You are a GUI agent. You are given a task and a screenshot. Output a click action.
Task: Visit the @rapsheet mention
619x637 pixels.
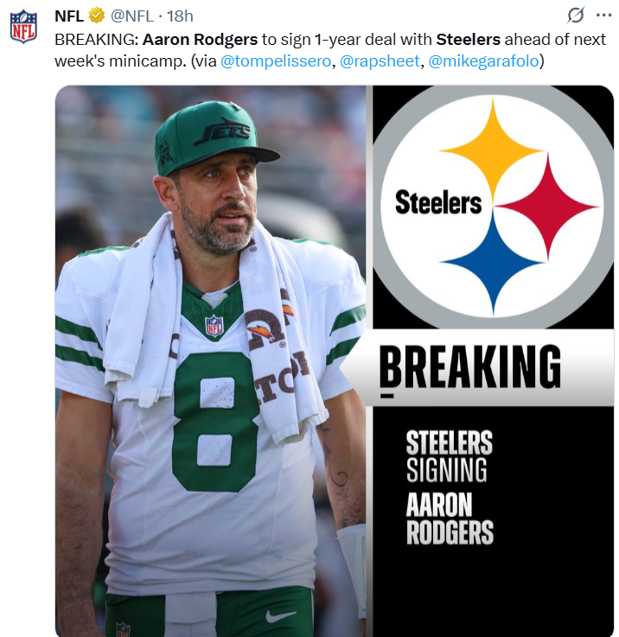pyautogui.click(x=380, y=61)
